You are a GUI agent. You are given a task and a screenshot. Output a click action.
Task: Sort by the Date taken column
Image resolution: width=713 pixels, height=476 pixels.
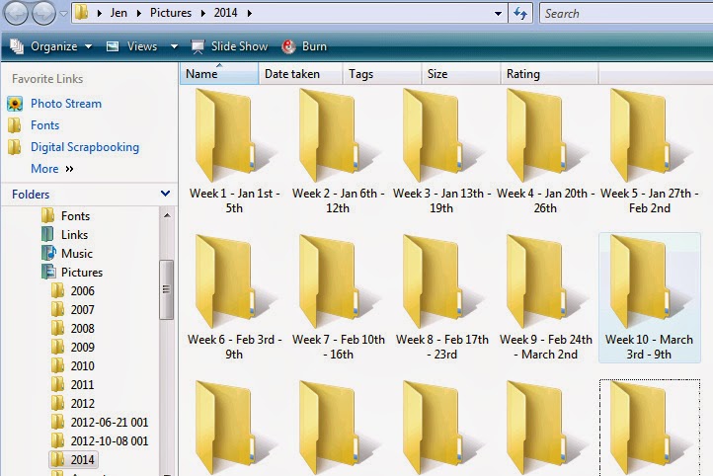300,74
